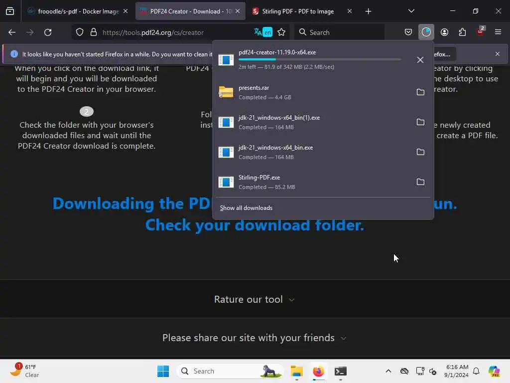Screen dimensions: 510x383
Task: Toggle the Downloads toolbar button
Action: pos(426,32)
